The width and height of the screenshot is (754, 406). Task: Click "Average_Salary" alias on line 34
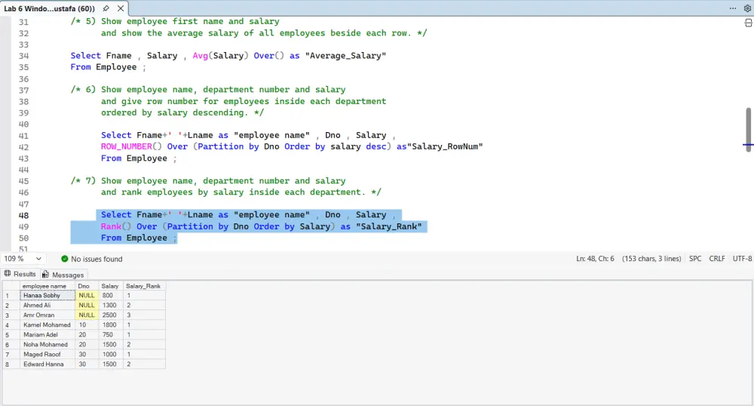coord(345,56)
